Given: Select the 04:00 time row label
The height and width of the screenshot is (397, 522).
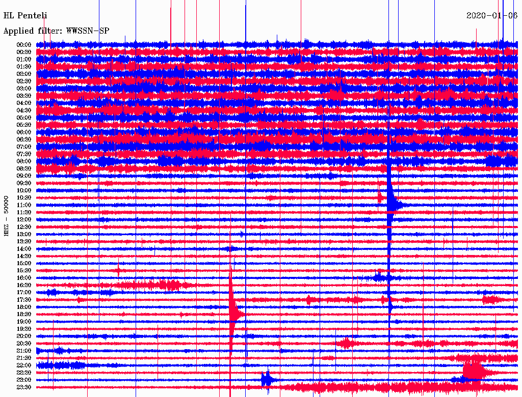Looking at the screenshot, I should click(x=24, y=103).
